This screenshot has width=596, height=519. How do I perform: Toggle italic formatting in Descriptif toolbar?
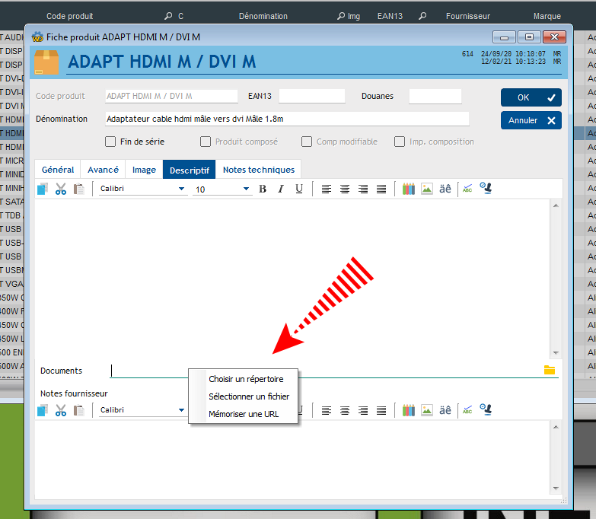click(x=281, y=189)
